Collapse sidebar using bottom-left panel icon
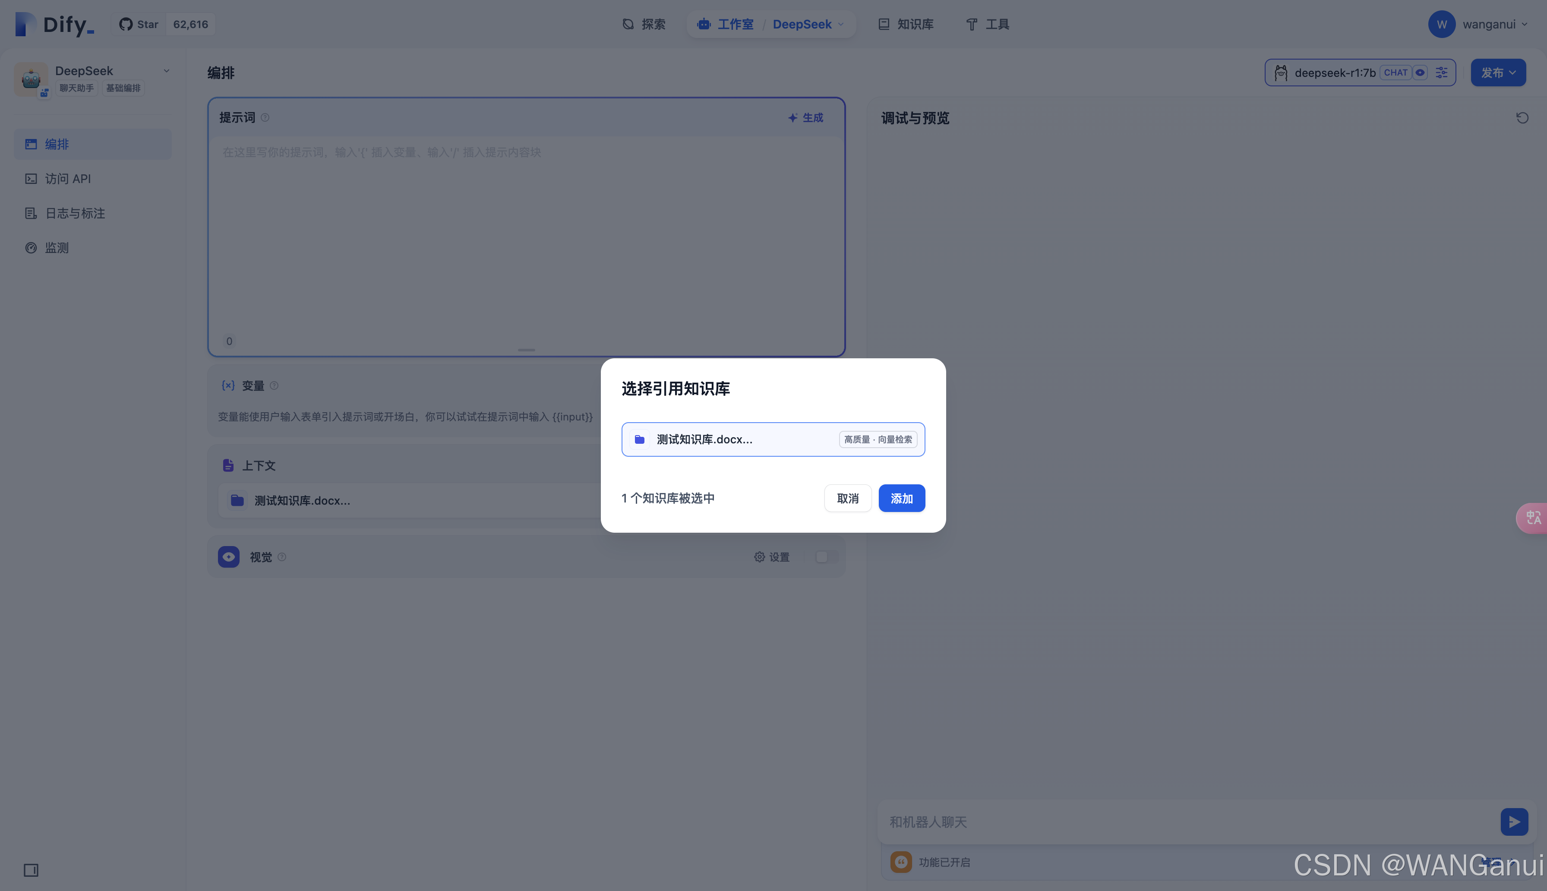The image size is (1547, 891). click(31, 869)
